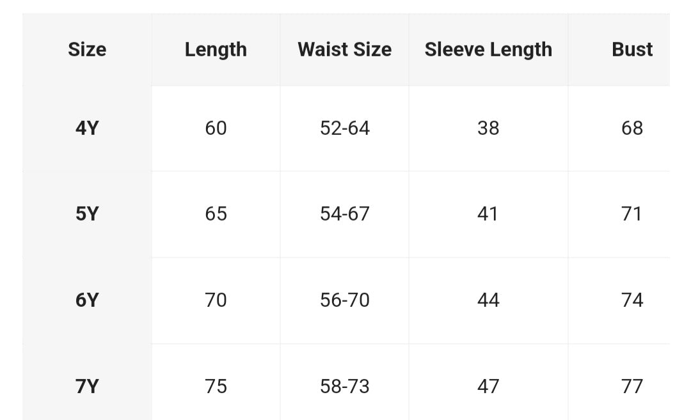Select the Bust column header
Viewport: 691px width, 420px height.
(631, 49)
